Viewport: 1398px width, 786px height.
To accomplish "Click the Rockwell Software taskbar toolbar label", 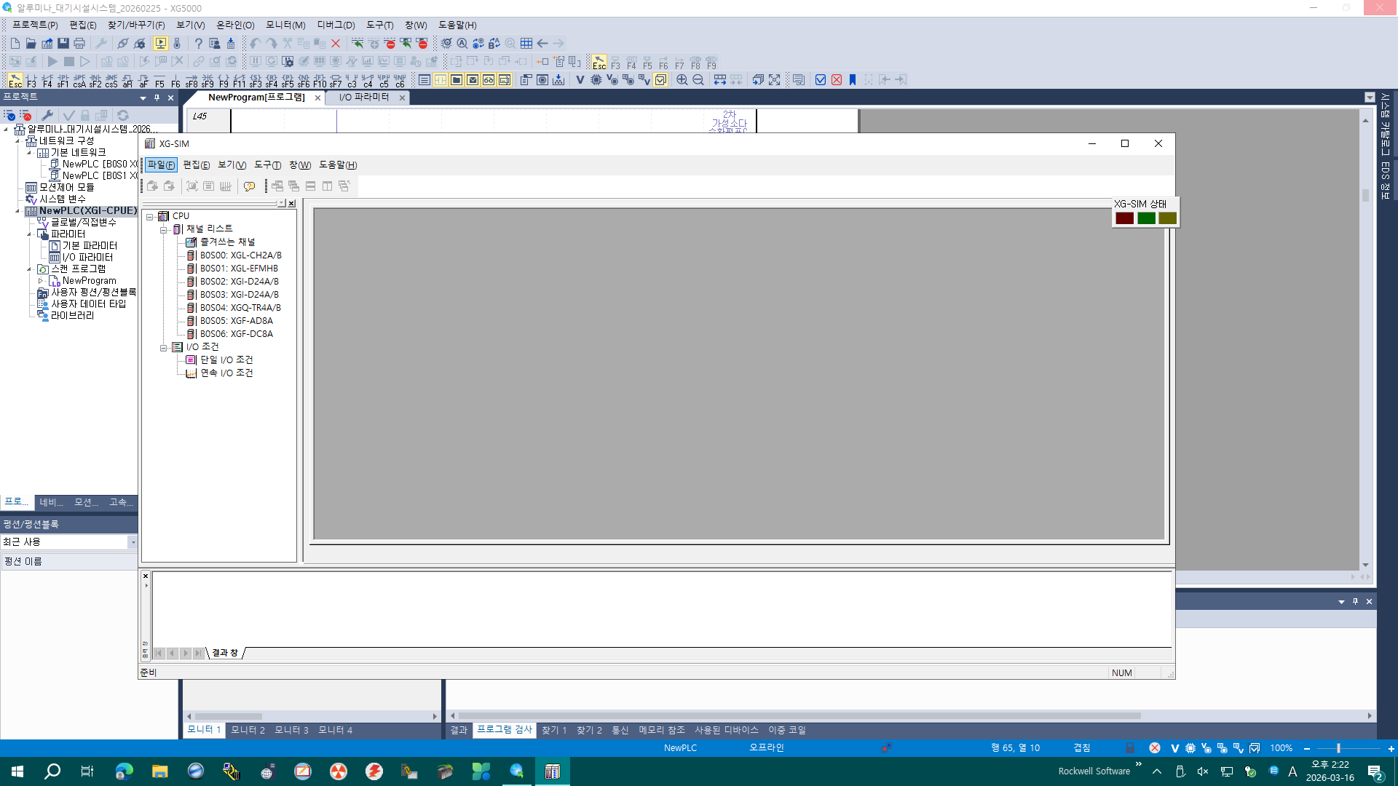I will click(x=1094, y=771).
